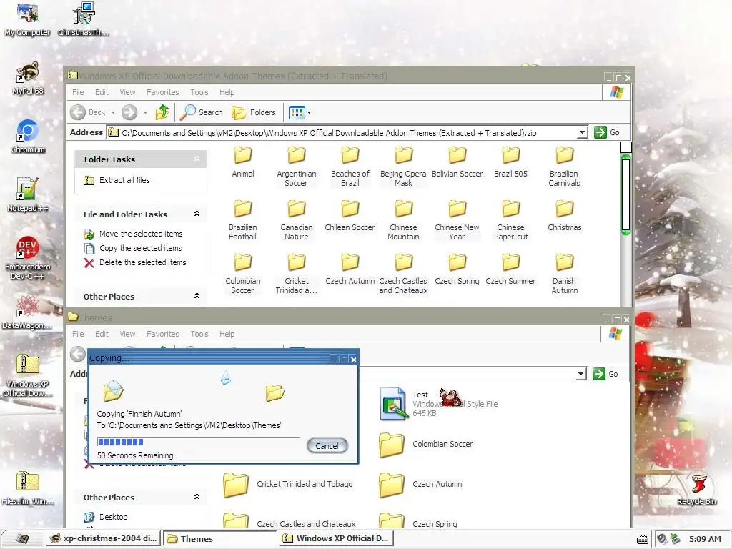The width and height of the screenshot is (732, 549).
Task: Toggle Folders pane in zip window toolbar
Action: point(254,112)
